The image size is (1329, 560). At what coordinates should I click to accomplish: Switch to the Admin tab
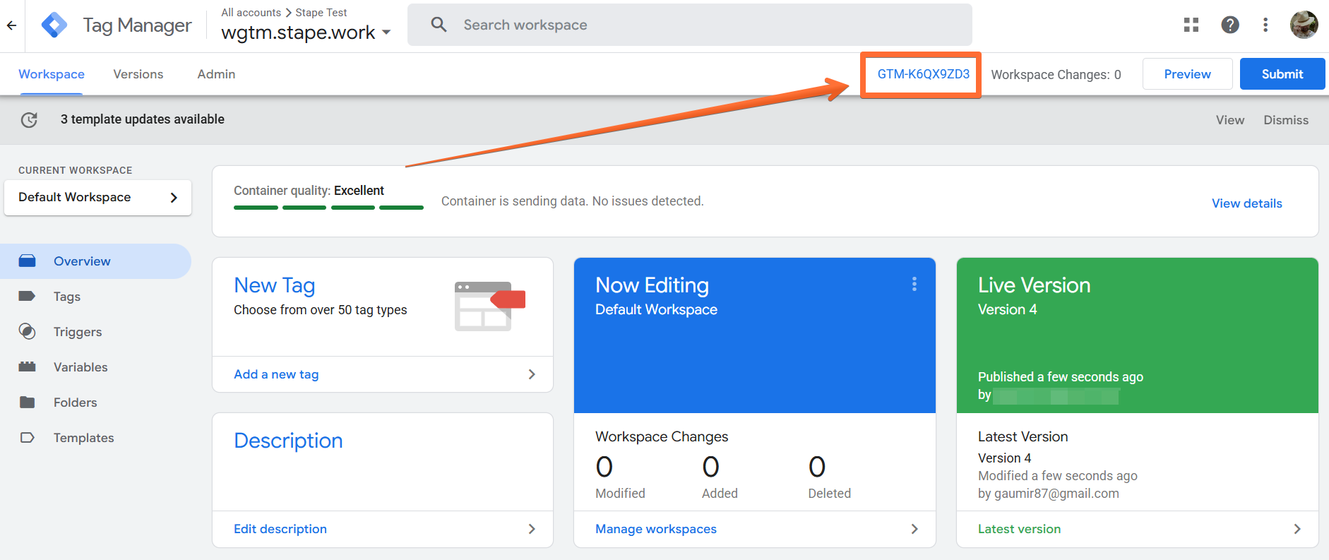216,74
